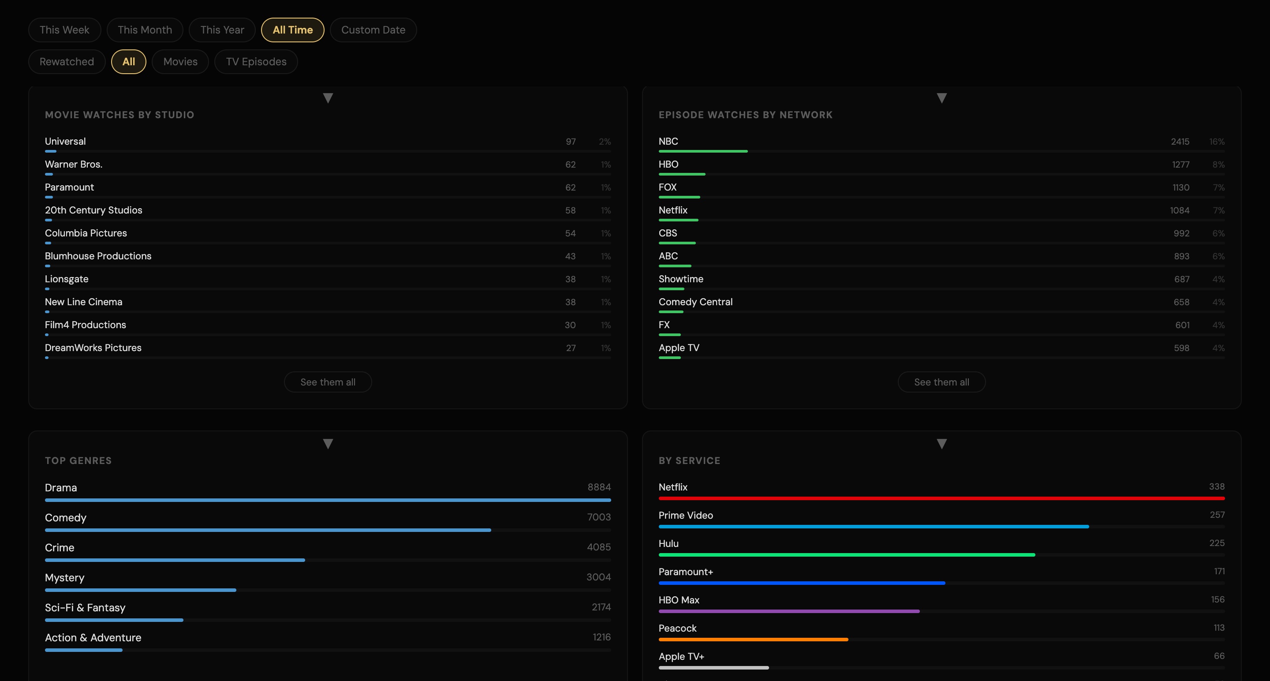Select the Crime genre label
Image resolution: width=1270 pixels, height=681 pixels.
tap(60, 548)
